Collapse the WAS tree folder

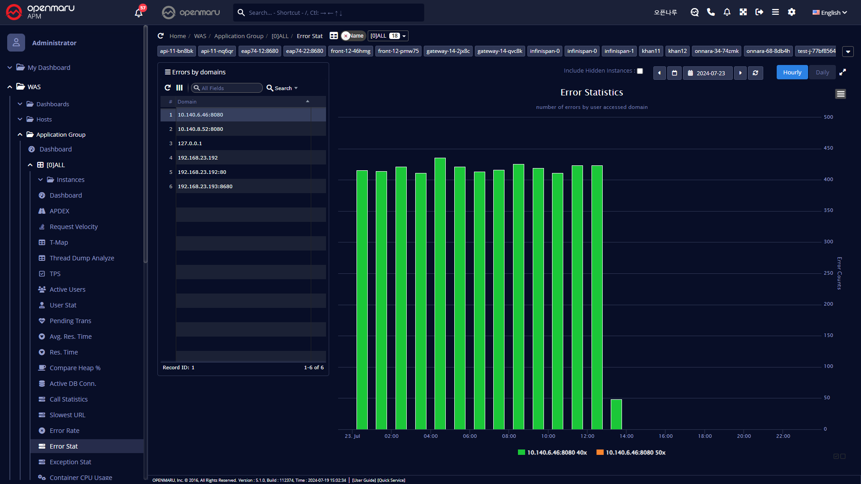click(10, 87)
